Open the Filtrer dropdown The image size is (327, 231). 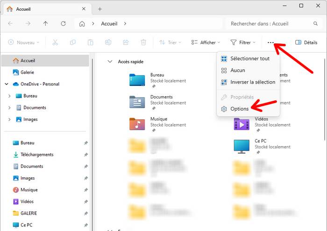(243, 42)
